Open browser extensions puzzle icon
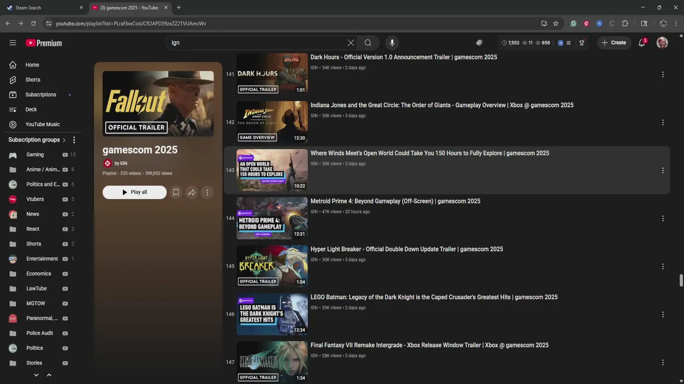684x384 pixels. [625, 23]
